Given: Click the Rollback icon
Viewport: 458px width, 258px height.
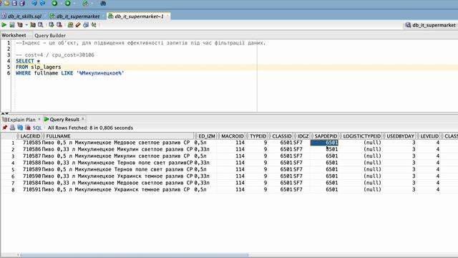Looking at the screenshot, I should pos(59,25).
